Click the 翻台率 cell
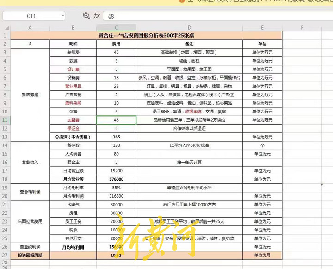Screen dimensions: 333x269 [73, 162]
